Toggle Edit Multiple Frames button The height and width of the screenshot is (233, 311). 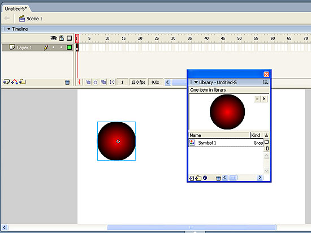coord(103,82)
